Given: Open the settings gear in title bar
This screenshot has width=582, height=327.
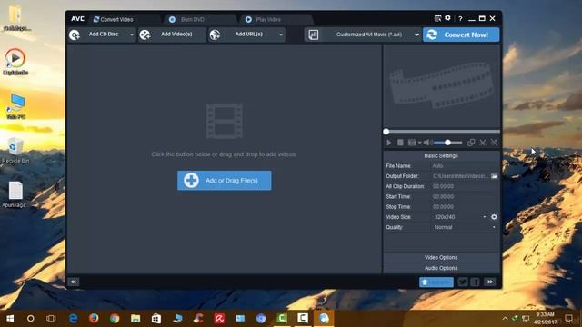Looking at the screenshot, I should (448, 18).
